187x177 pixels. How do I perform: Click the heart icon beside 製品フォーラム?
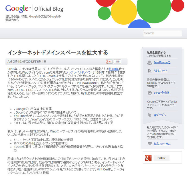[x=150, y=144]
